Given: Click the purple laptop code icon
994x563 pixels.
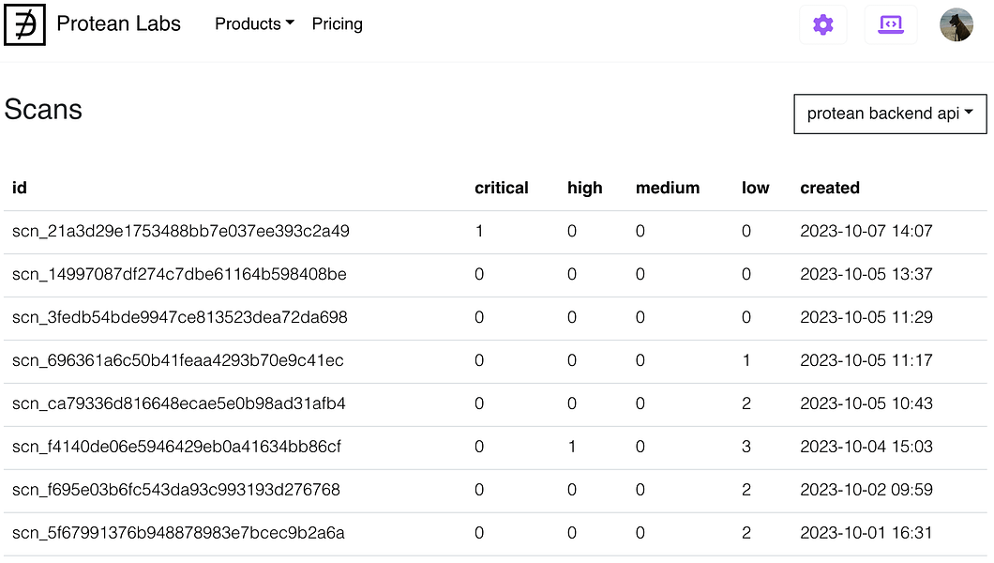Looking at the screenshot, I should point(890,24).
